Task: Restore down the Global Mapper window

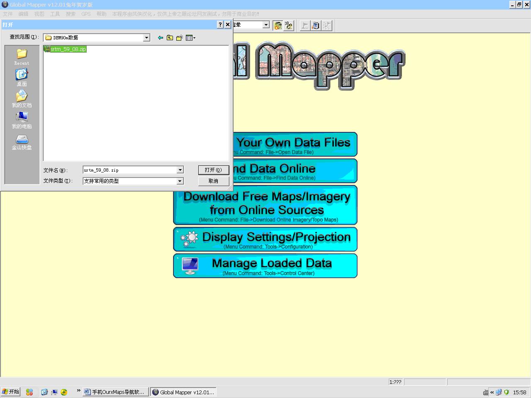Action: coord(519,5)
